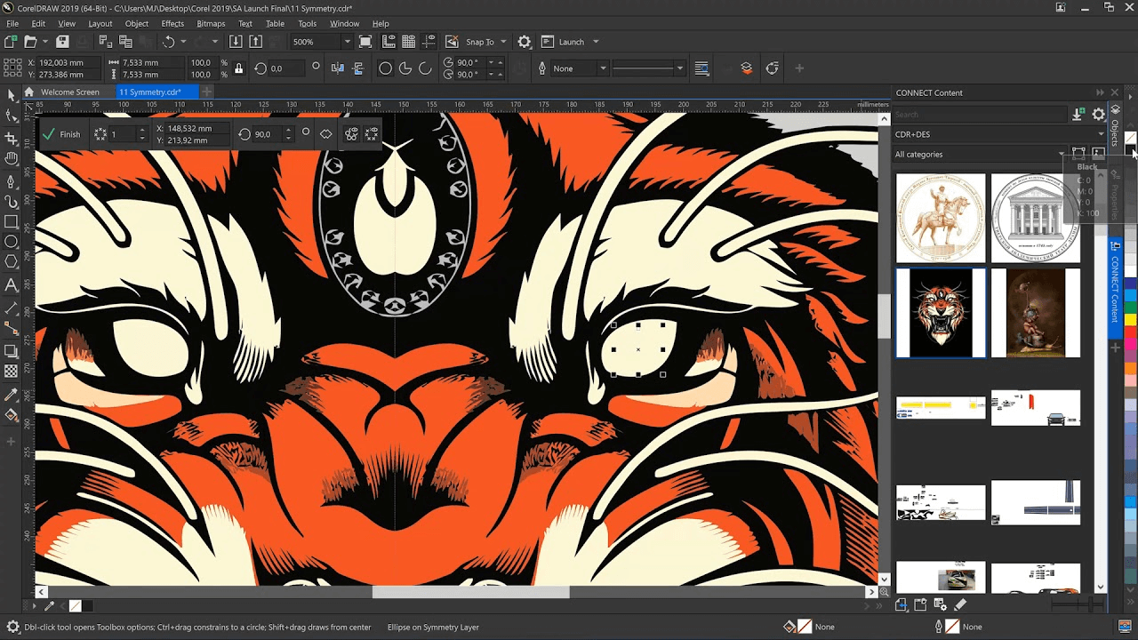The image size is (1138, 640).
Task: Expand the Snap To dropdown
Action: click(x=503, y=42)
